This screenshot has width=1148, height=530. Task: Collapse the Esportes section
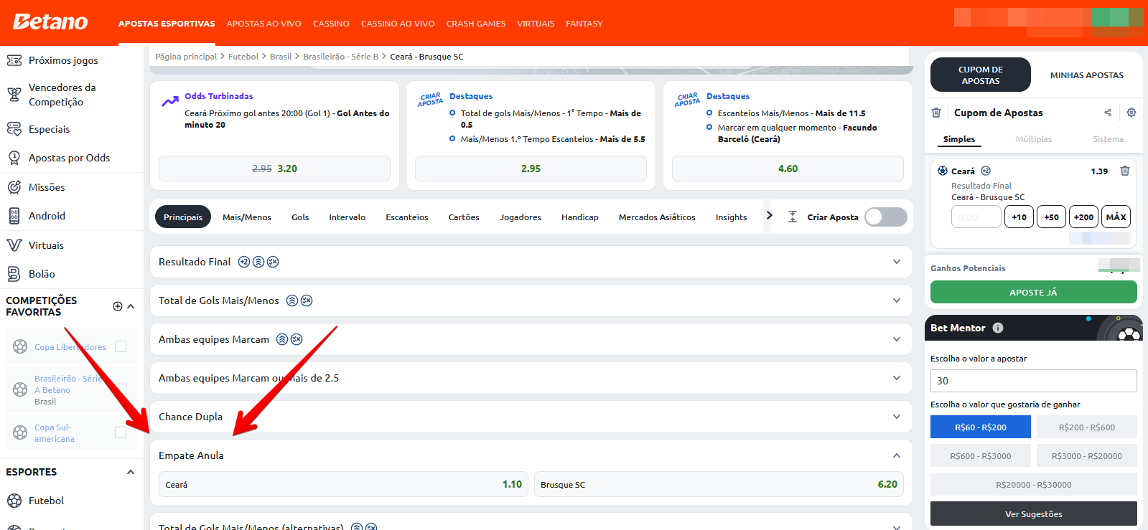[x=131, y=472]
